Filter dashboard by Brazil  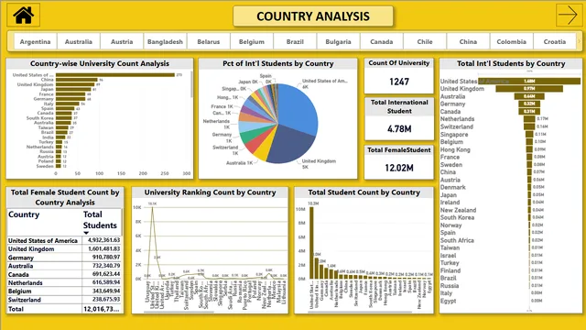[x=295, y=41]
